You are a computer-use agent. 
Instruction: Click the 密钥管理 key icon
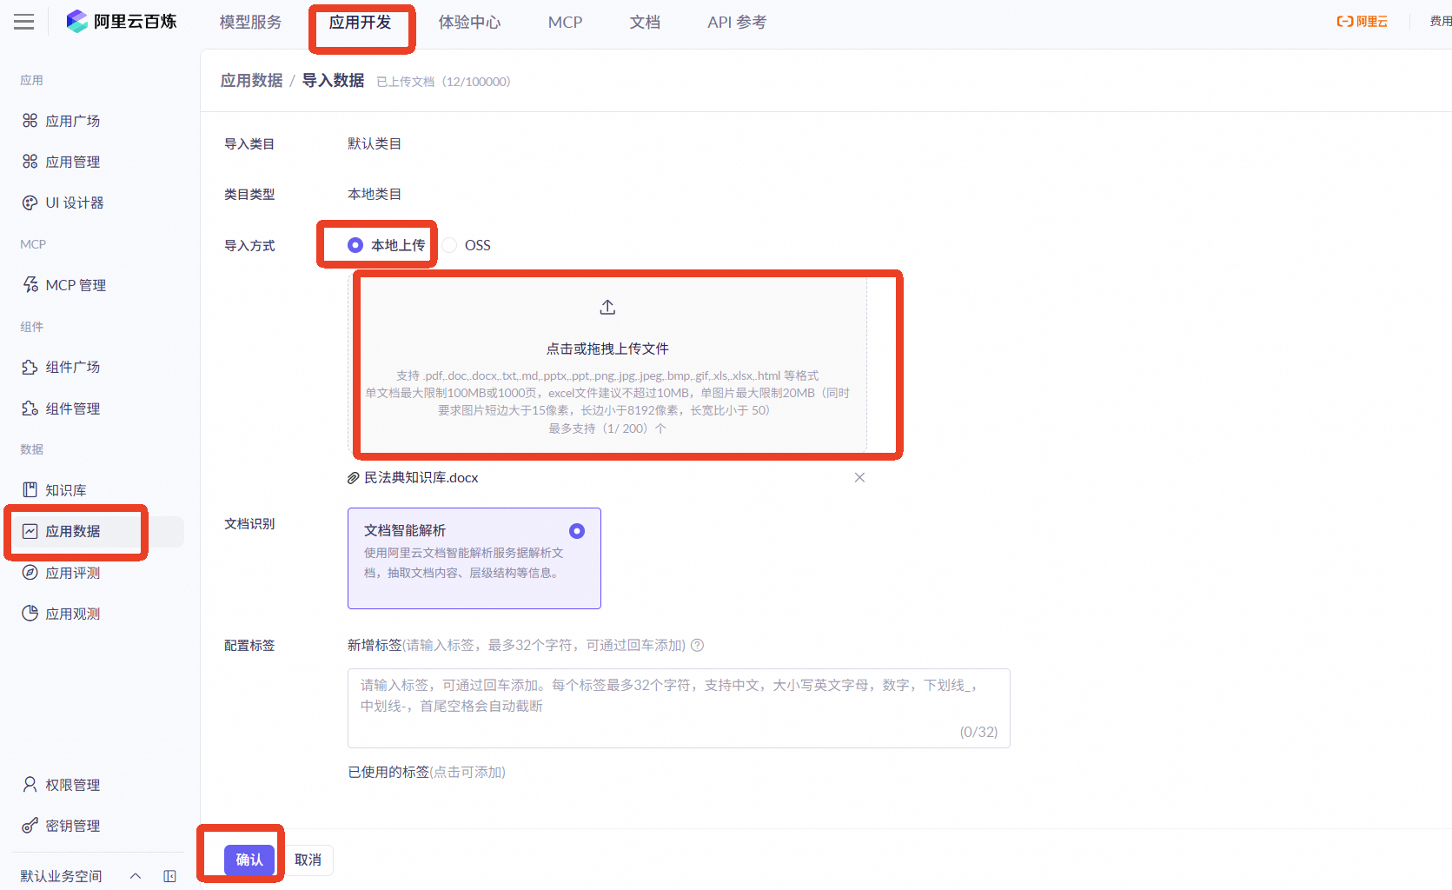(30, 826)
